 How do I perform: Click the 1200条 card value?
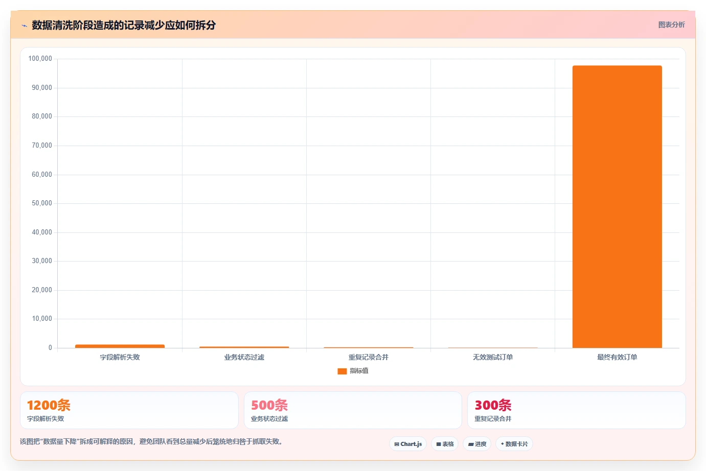click(x=49, y=405)
